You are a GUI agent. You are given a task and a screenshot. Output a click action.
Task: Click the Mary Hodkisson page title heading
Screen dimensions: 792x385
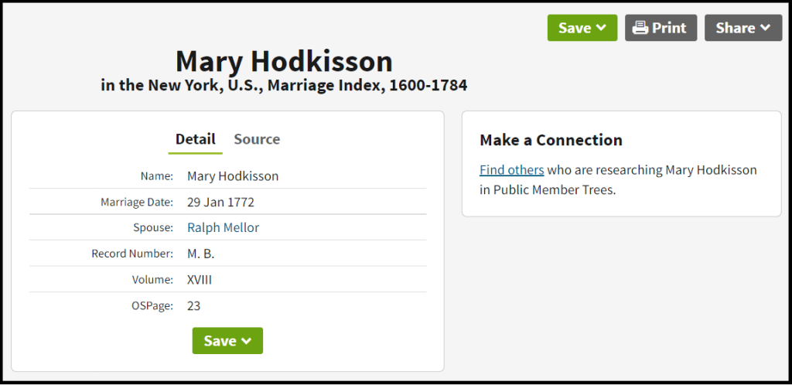284,61
